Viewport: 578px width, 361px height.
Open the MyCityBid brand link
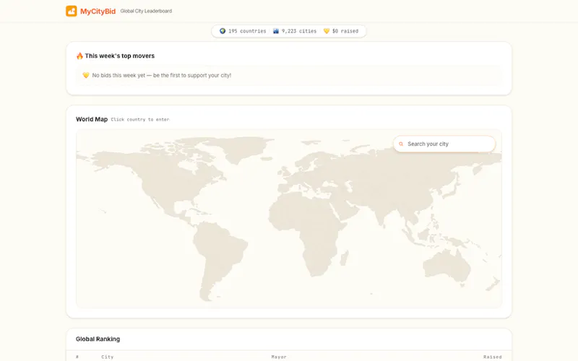(98, 12)
